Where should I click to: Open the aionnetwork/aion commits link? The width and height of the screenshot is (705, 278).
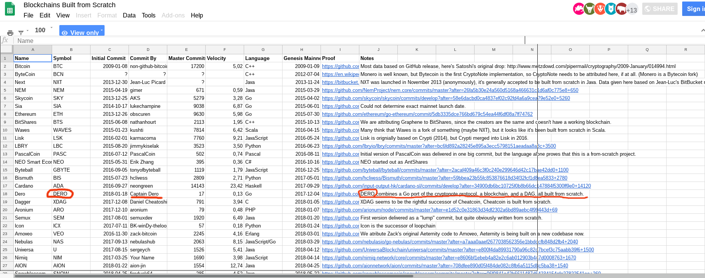(x=445, y=265)
